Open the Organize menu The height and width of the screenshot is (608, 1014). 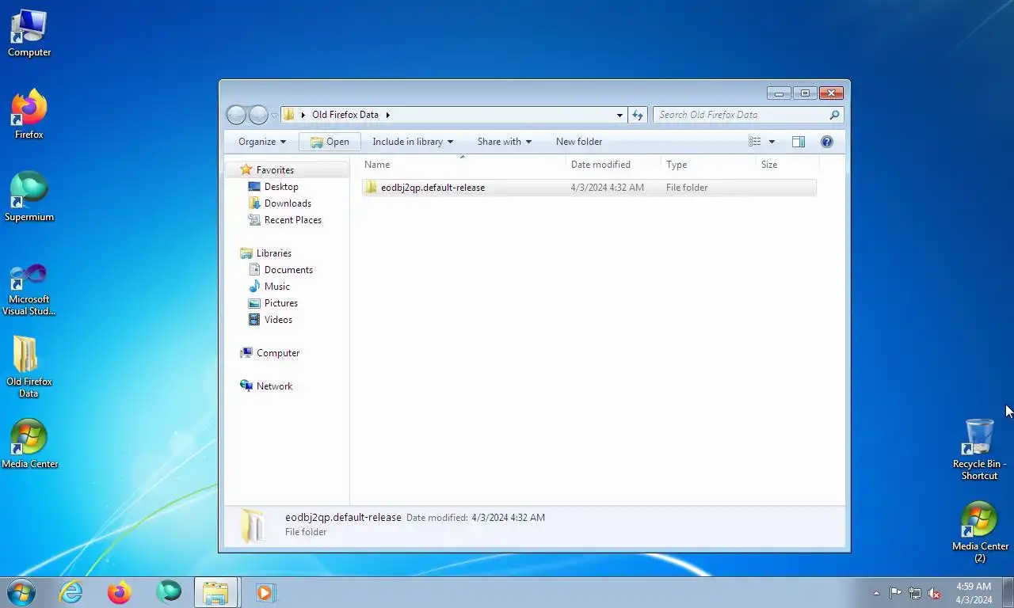(x=262, y=142)
